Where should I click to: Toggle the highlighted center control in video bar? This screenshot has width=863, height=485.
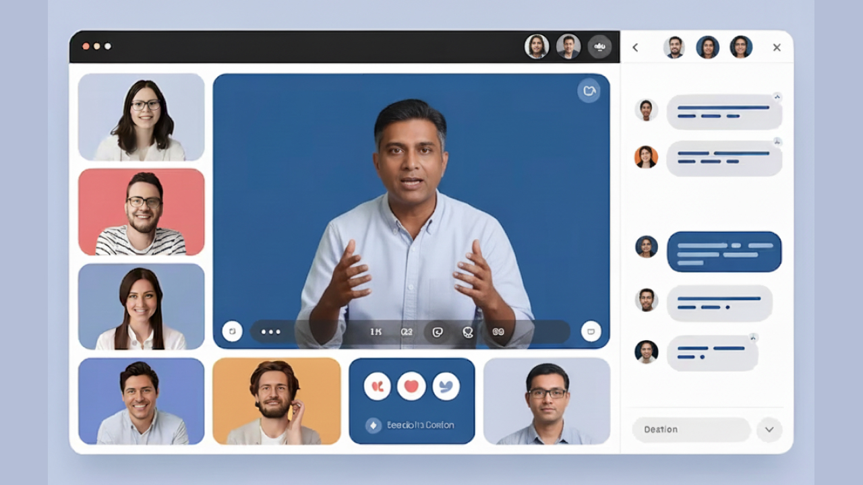click(438, 332)
